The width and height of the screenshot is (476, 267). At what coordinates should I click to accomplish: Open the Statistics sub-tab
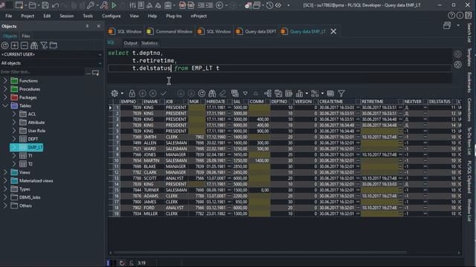pyautogui.click(x=149, y=43)
